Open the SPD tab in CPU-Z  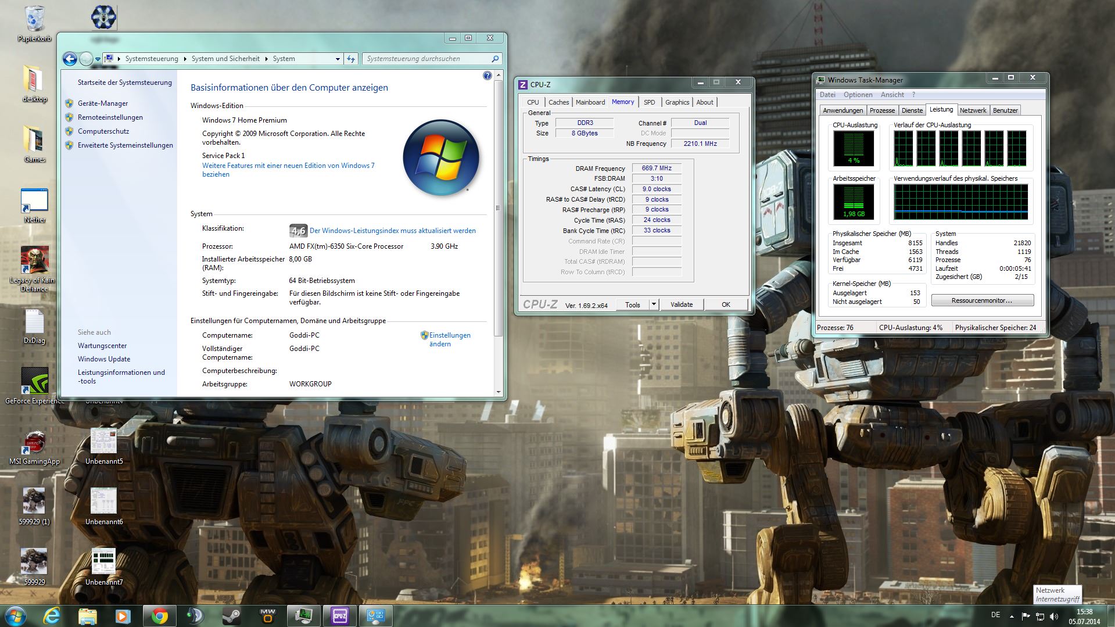click(649, 102)
